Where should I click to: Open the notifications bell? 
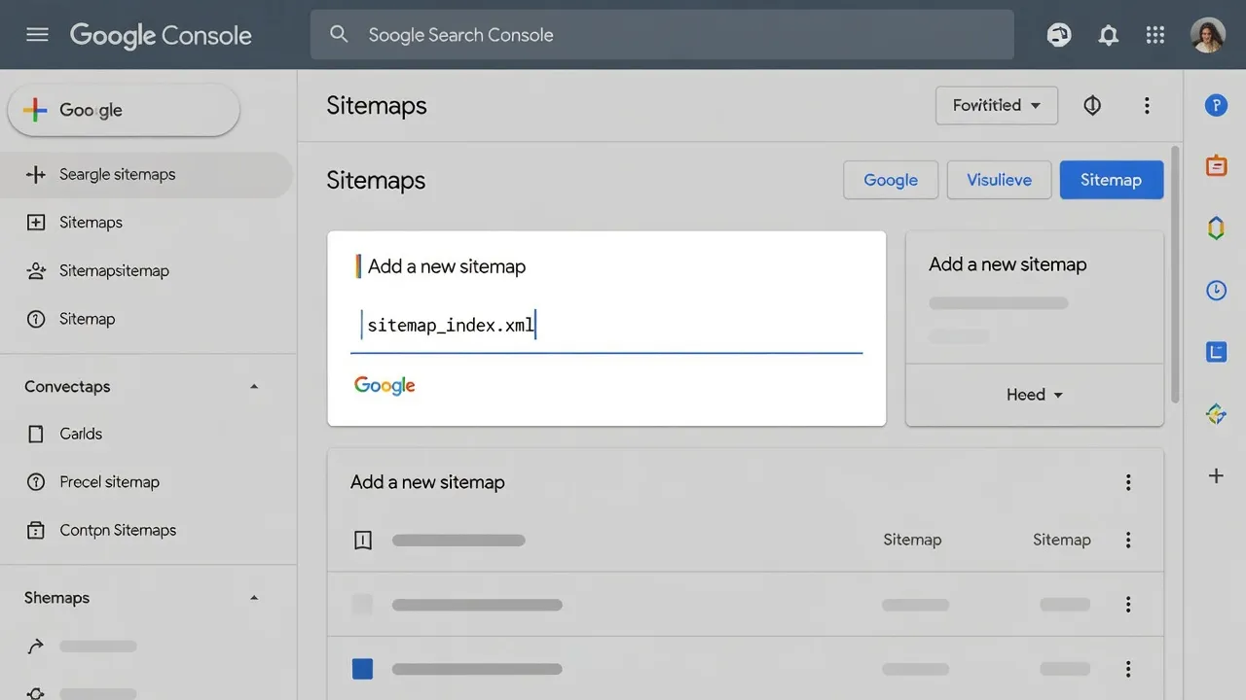[1108, 35]
